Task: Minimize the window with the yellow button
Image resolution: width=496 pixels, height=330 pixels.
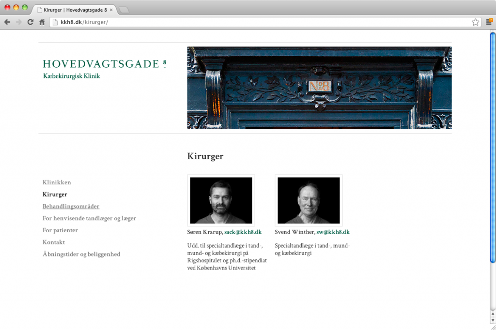Action: pyautogui.click(x=16, y=7)
